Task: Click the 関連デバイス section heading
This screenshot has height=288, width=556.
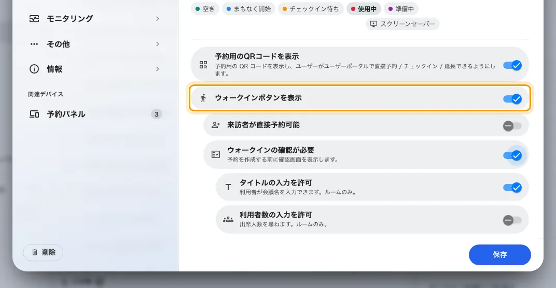Action: [x=46, y=94]
